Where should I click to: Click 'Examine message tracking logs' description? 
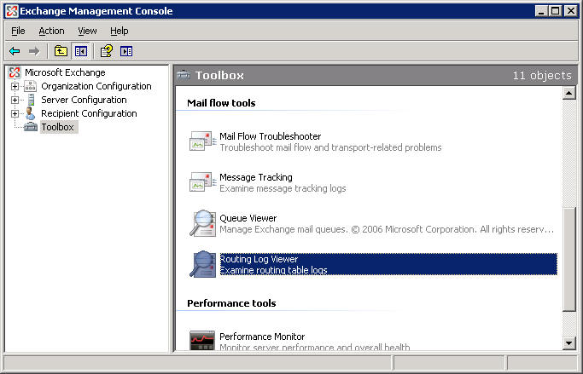pyautogui.click(x=283, y=188)
